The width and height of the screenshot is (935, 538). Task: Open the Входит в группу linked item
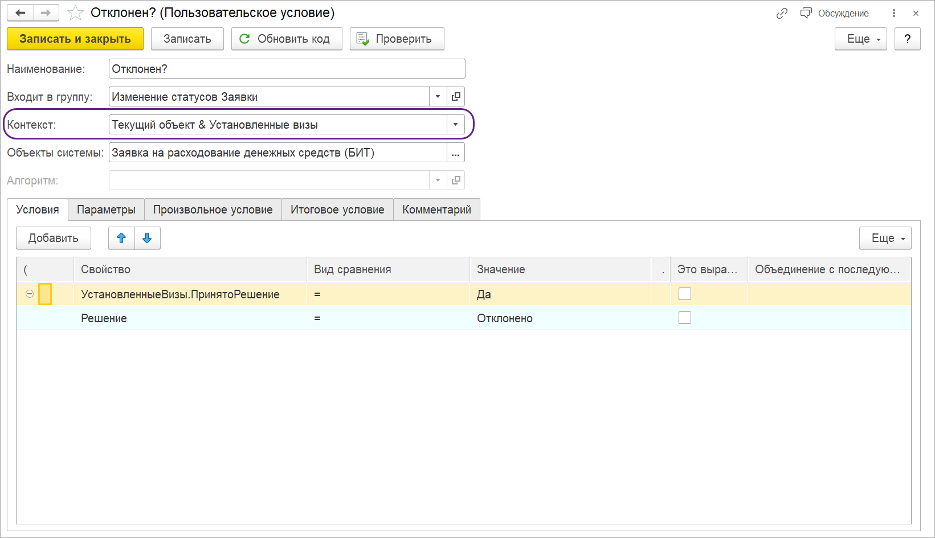coord(456,97)
